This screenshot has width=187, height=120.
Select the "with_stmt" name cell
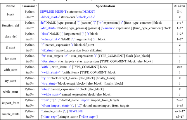(x=10, y=69)
